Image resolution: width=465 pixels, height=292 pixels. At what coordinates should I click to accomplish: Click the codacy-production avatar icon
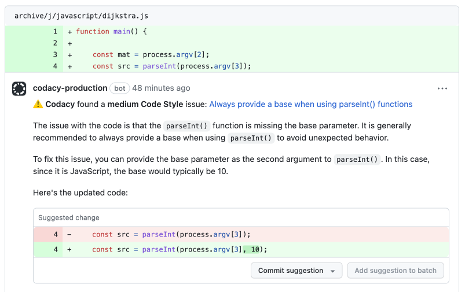[x=19, y=88]
